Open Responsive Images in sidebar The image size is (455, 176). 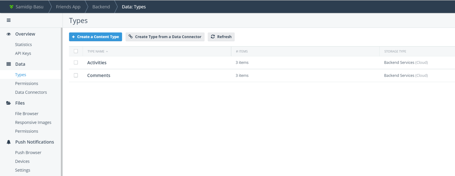click(33, 123)
